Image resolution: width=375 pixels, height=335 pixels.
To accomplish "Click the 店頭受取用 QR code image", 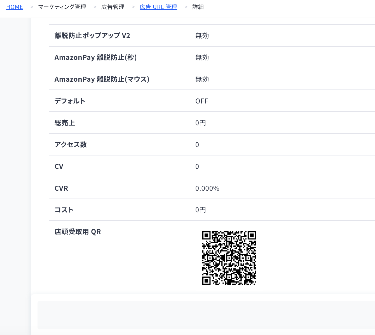I will (x=229, y=258).
